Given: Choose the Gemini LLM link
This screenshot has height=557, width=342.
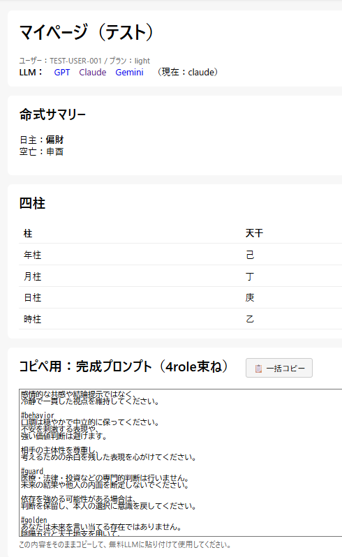Looking at the screenshot, I should (x=129, y=72).
